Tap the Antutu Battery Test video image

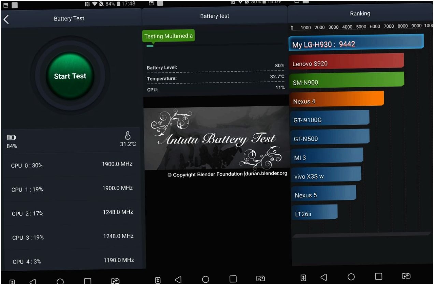[216, 138]
